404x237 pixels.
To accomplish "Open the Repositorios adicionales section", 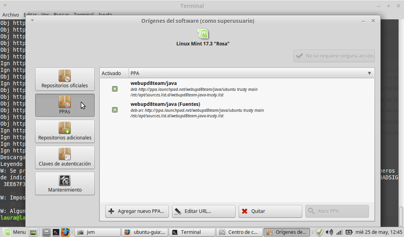I will tap(65, 132).
